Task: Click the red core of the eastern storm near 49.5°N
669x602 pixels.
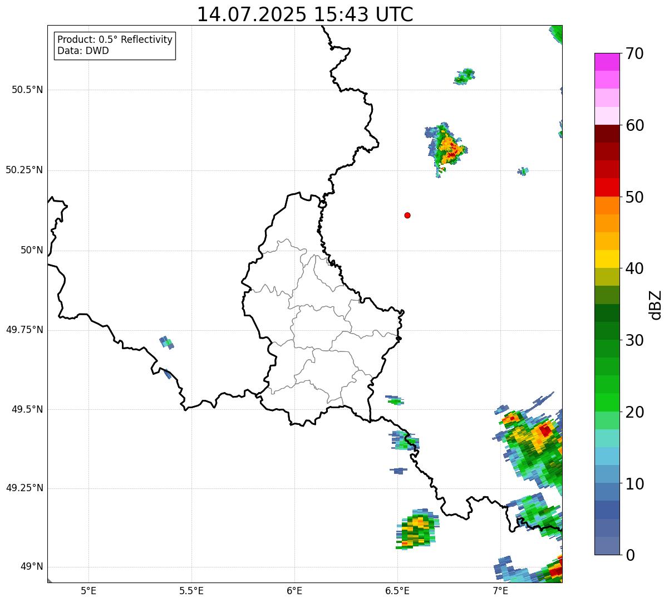Action: click(x=545, y=430)
